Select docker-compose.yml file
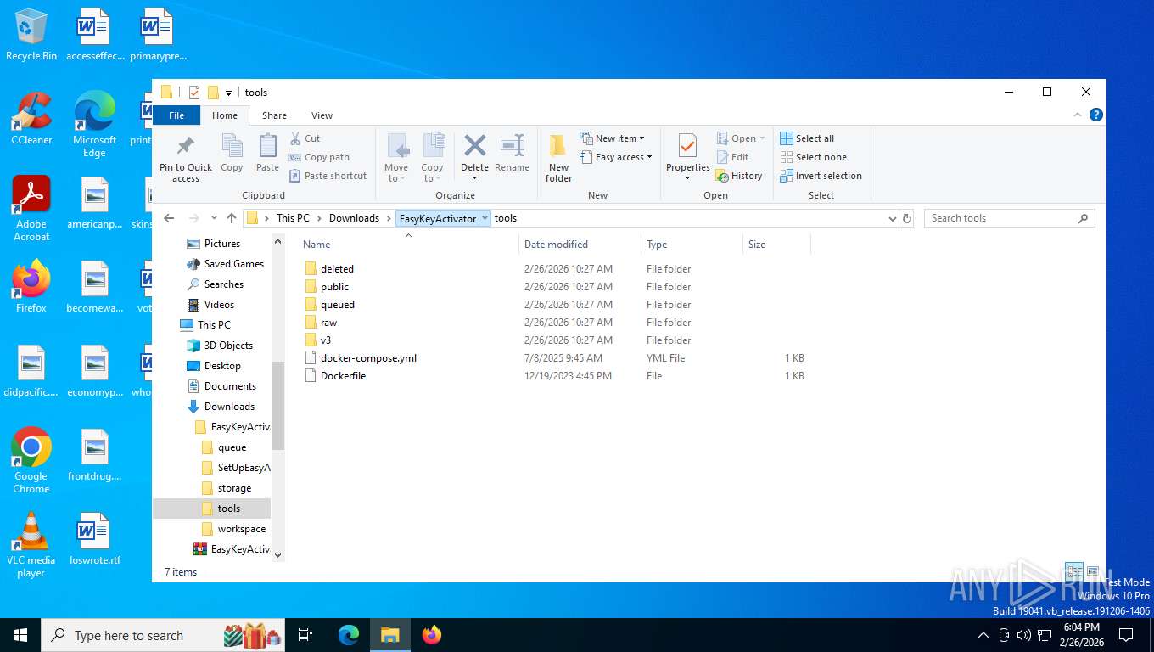 368,358
